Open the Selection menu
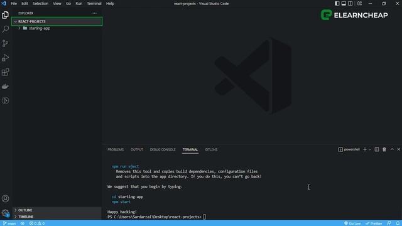Image resolution: width=402 pixels, height=226 pixels. tap(40, 4)
